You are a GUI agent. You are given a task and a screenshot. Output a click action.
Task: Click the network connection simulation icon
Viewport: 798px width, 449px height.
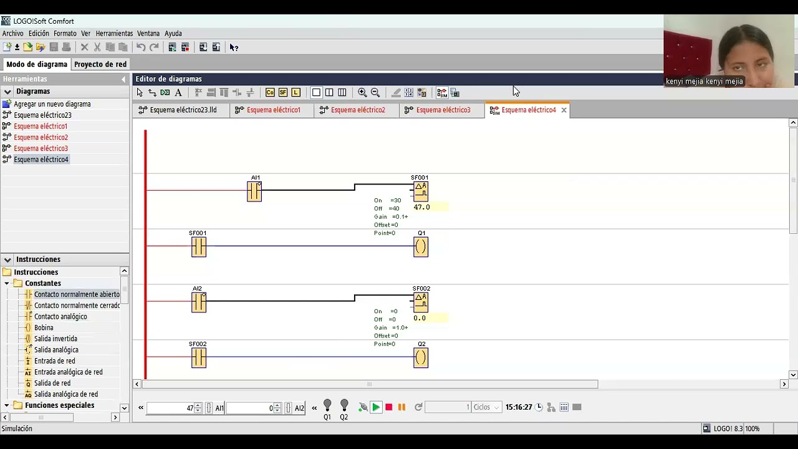click(x=551, y=407)
